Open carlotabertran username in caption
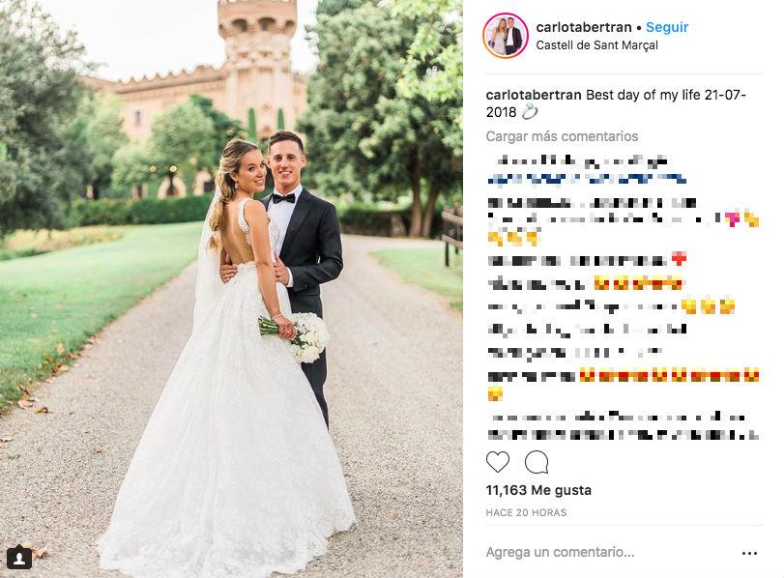Viewport: 784px width, 578px height. (534, 95)
